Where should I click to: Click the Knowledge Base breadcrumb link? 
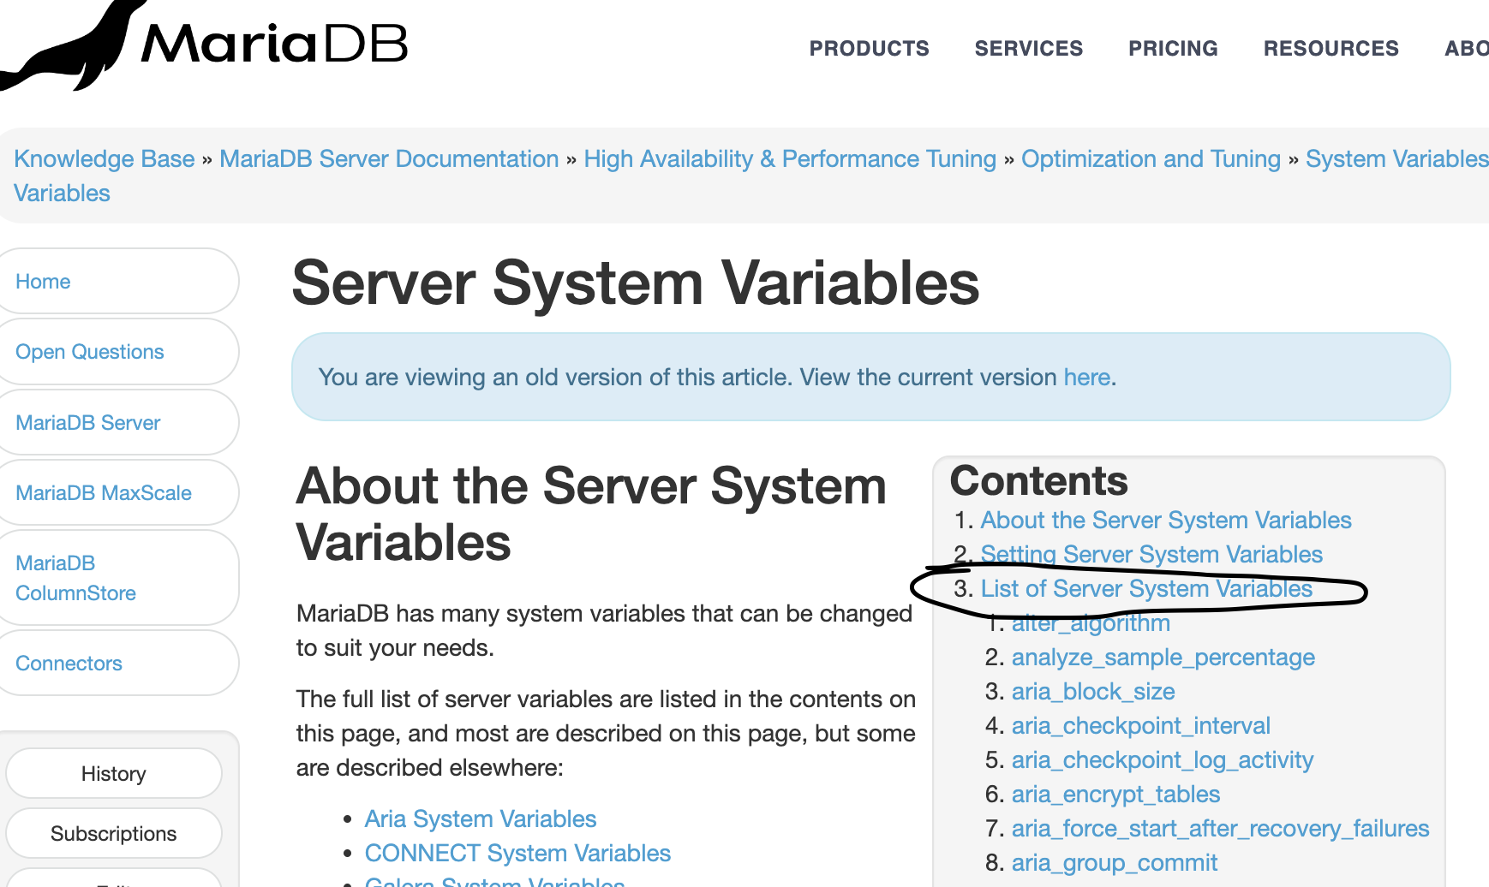point(105,159)
